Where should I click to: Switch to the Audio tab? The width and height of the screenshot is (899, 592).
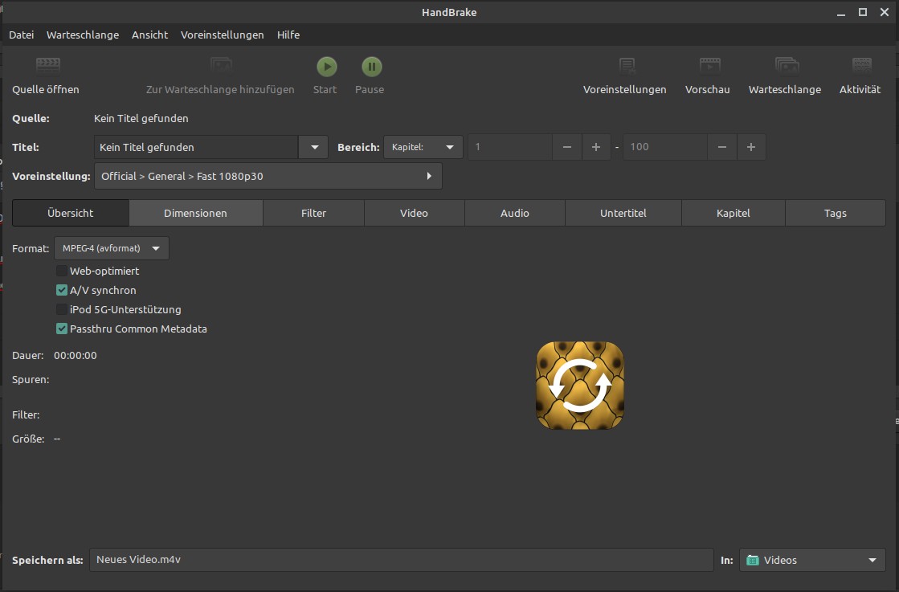tap(514, 213)
